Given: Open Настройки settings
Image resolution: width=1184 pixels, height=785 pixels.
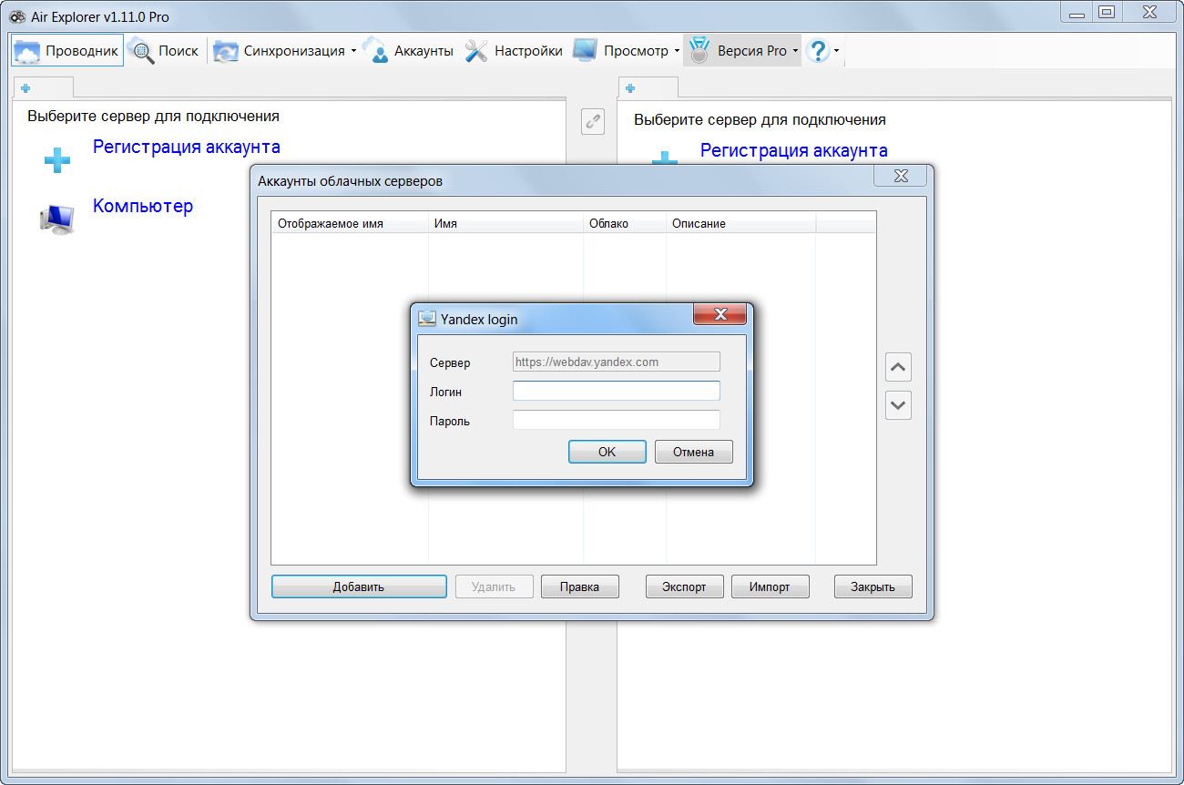Looking at the screenshot, I should coord(514,51).
